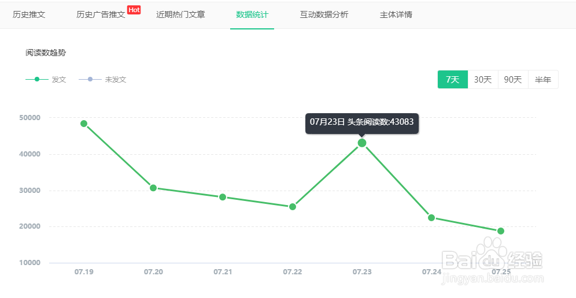The height and width of the screenshot is (298, 576).
Task: Toggle the 未发文 legend series
Action: [102, 80]
